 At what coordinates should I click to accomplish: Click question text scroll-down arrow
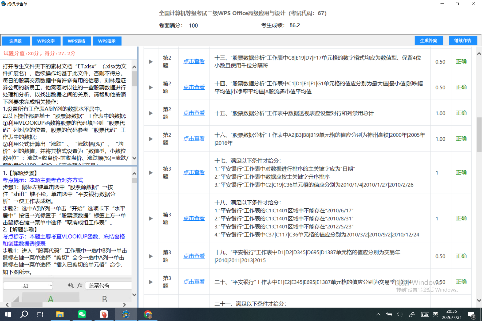click(134, 158)
